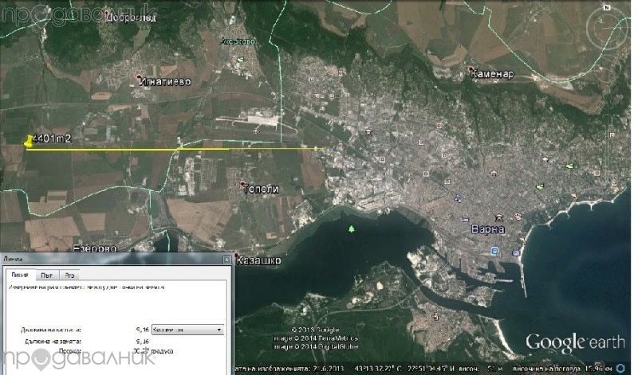Close the Линия ruler dialog
The width and height of the screenshot is (638, 375).
click(226, 259)
